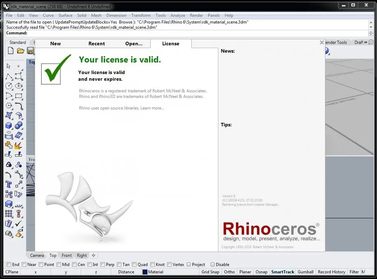This screenshot has width=377, height=279.
Task: Select the single Point tool
Action: click(x=18, y=66)
